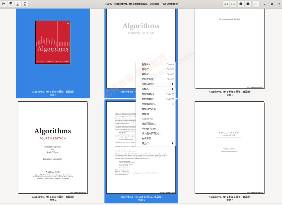Open a file with the folder icon
282x205 pixels.
pos(4,4)
